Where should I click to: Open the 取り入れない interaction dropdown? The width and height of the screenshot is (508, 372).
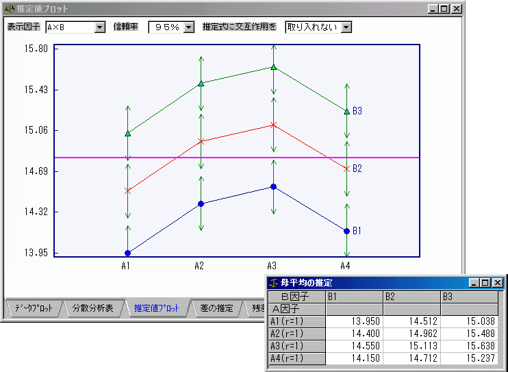pos(346,27)
